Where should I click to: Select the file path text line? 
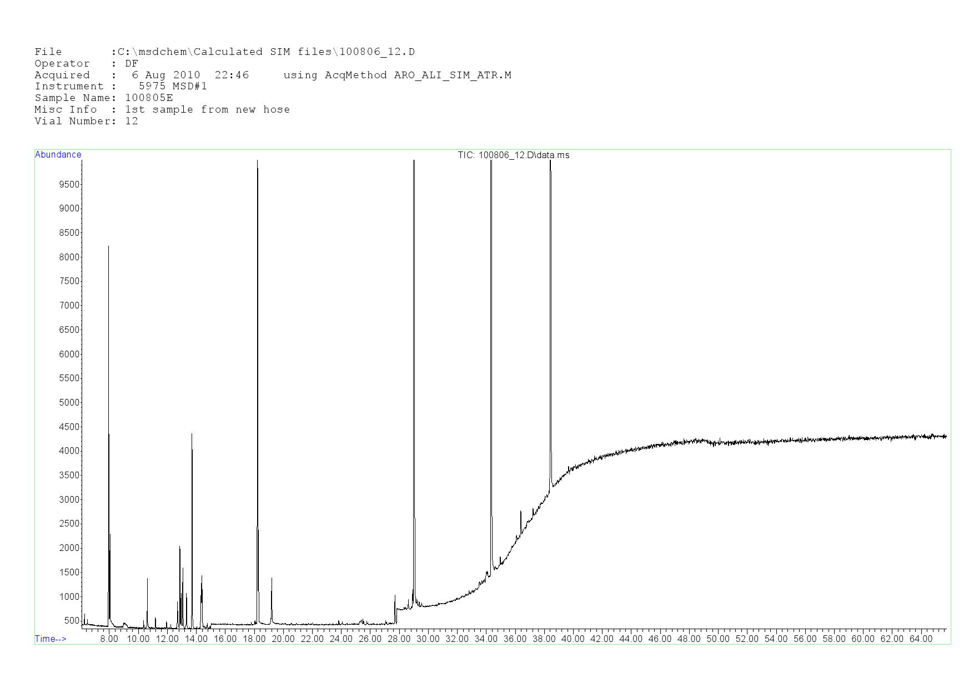tap(224, 52)
